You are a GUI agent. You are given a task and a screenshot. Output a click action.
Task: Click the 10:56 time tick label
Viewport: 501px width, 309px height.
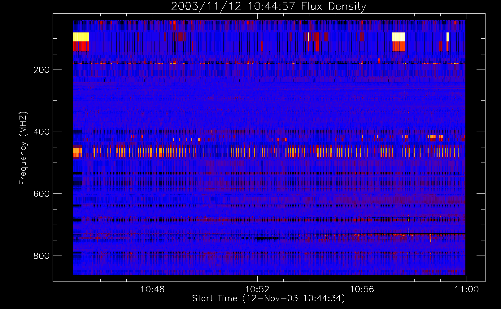pos(362,290)
